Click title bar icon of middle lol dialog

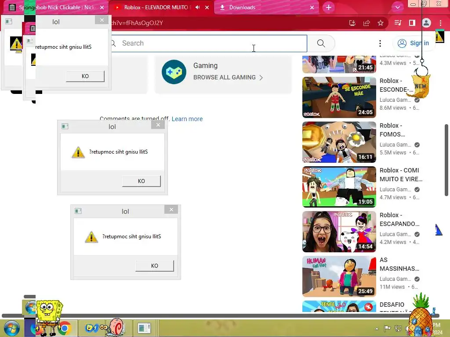click(65, 126)
